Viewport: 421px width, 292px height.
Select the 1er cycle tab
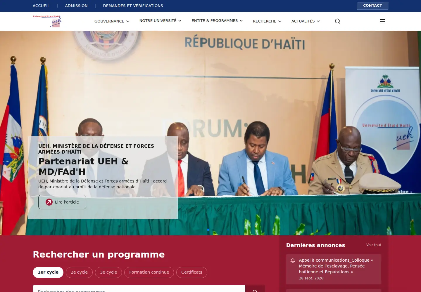48,272
